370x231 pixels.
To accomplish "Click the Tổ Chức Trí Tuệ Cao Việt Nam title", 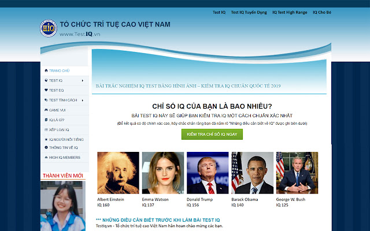I will 115,24.
